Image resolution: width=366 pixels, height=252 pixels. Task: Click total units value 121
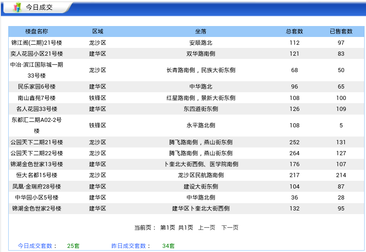pyautogui.click(x=294, y=53)
